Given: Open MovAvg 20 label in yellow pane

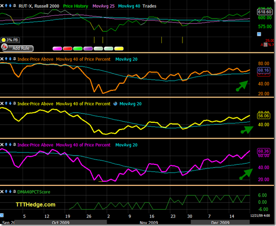Looking at the screenshot, I should click(x=131, y=104).
